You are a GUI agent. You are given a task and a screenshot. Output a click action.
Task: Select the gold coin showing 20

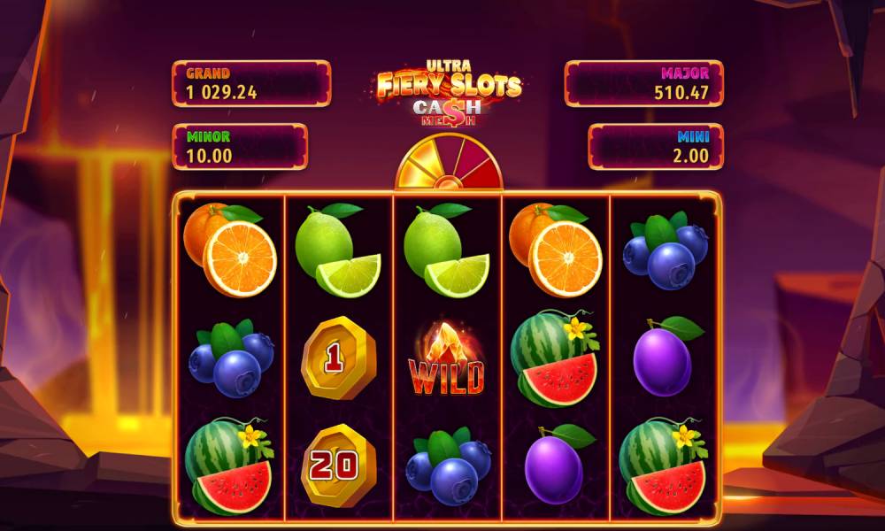point(338,465)
